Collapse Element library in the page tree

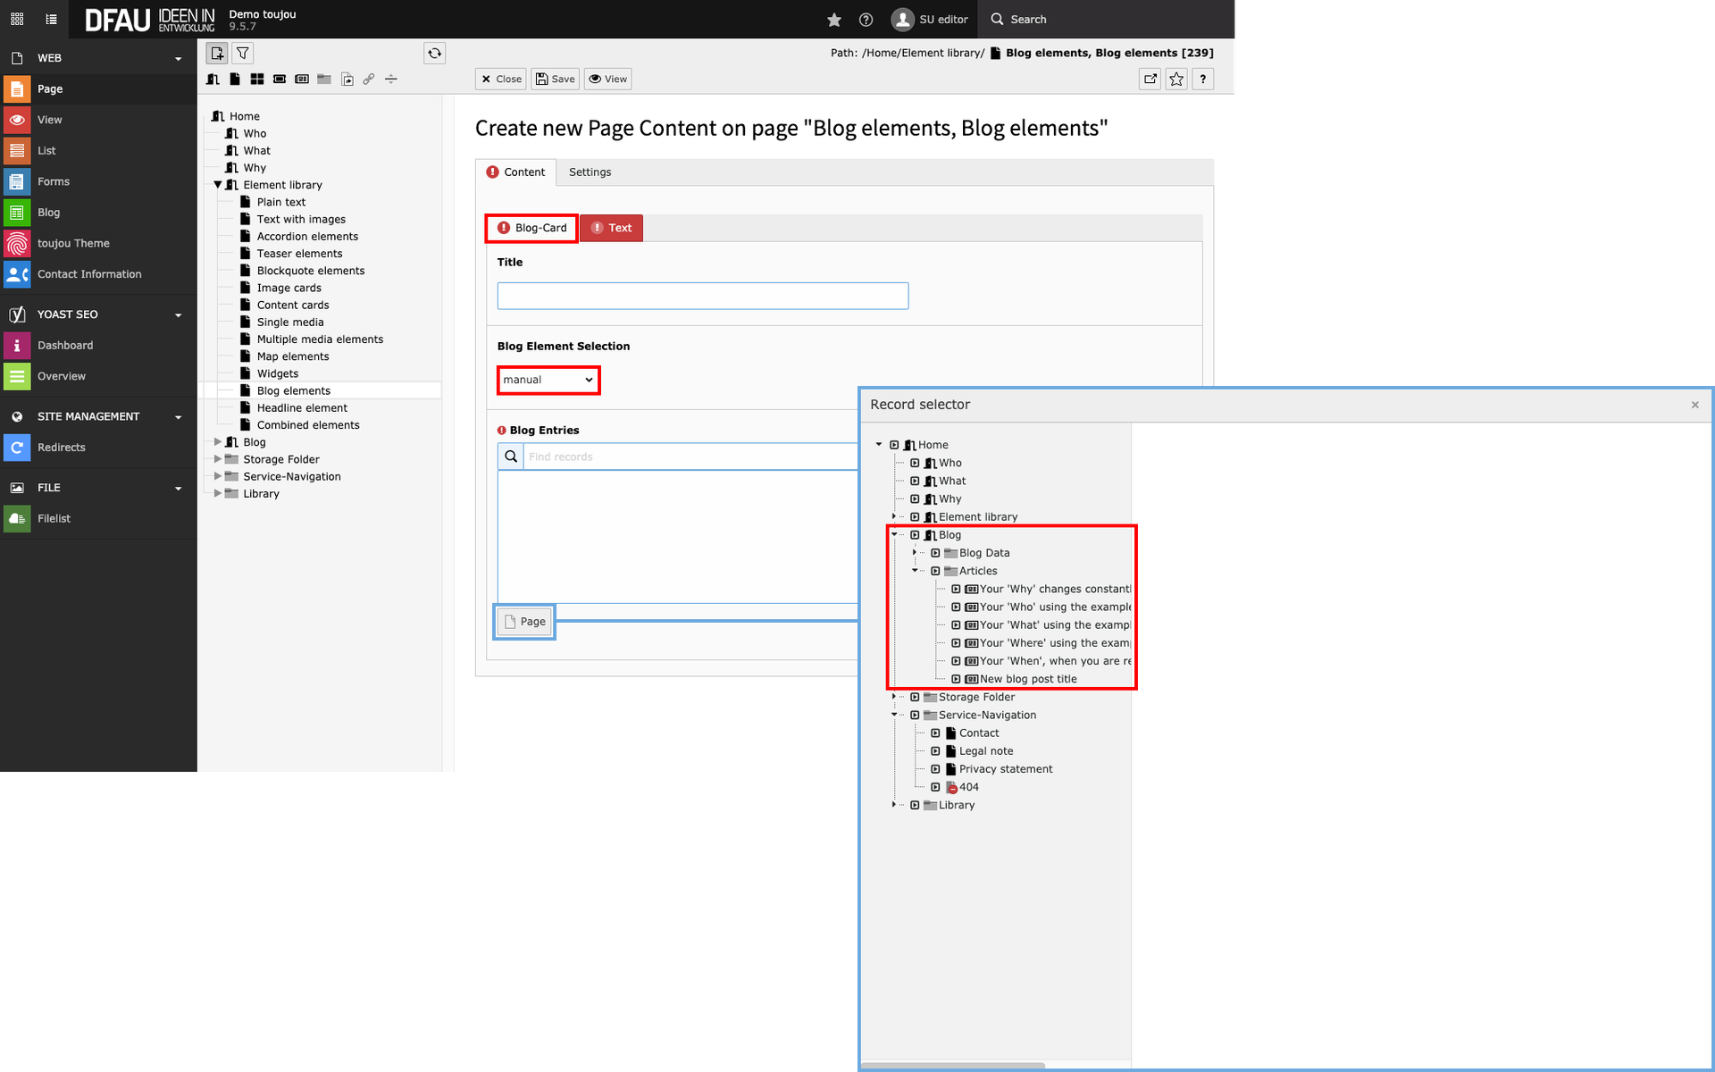pos(217,185)
